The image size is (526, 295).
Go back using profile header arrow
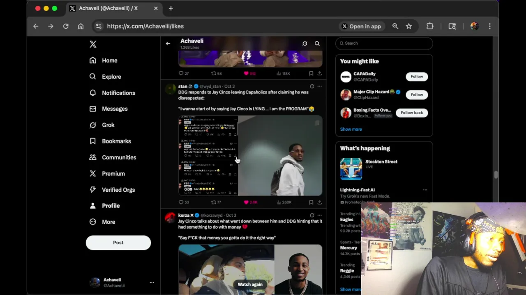168,43
